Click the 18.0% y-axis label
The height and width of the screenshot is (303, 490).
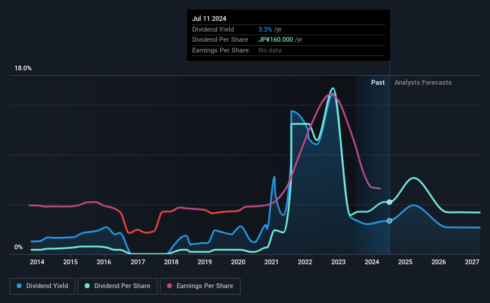pos(23,69)
